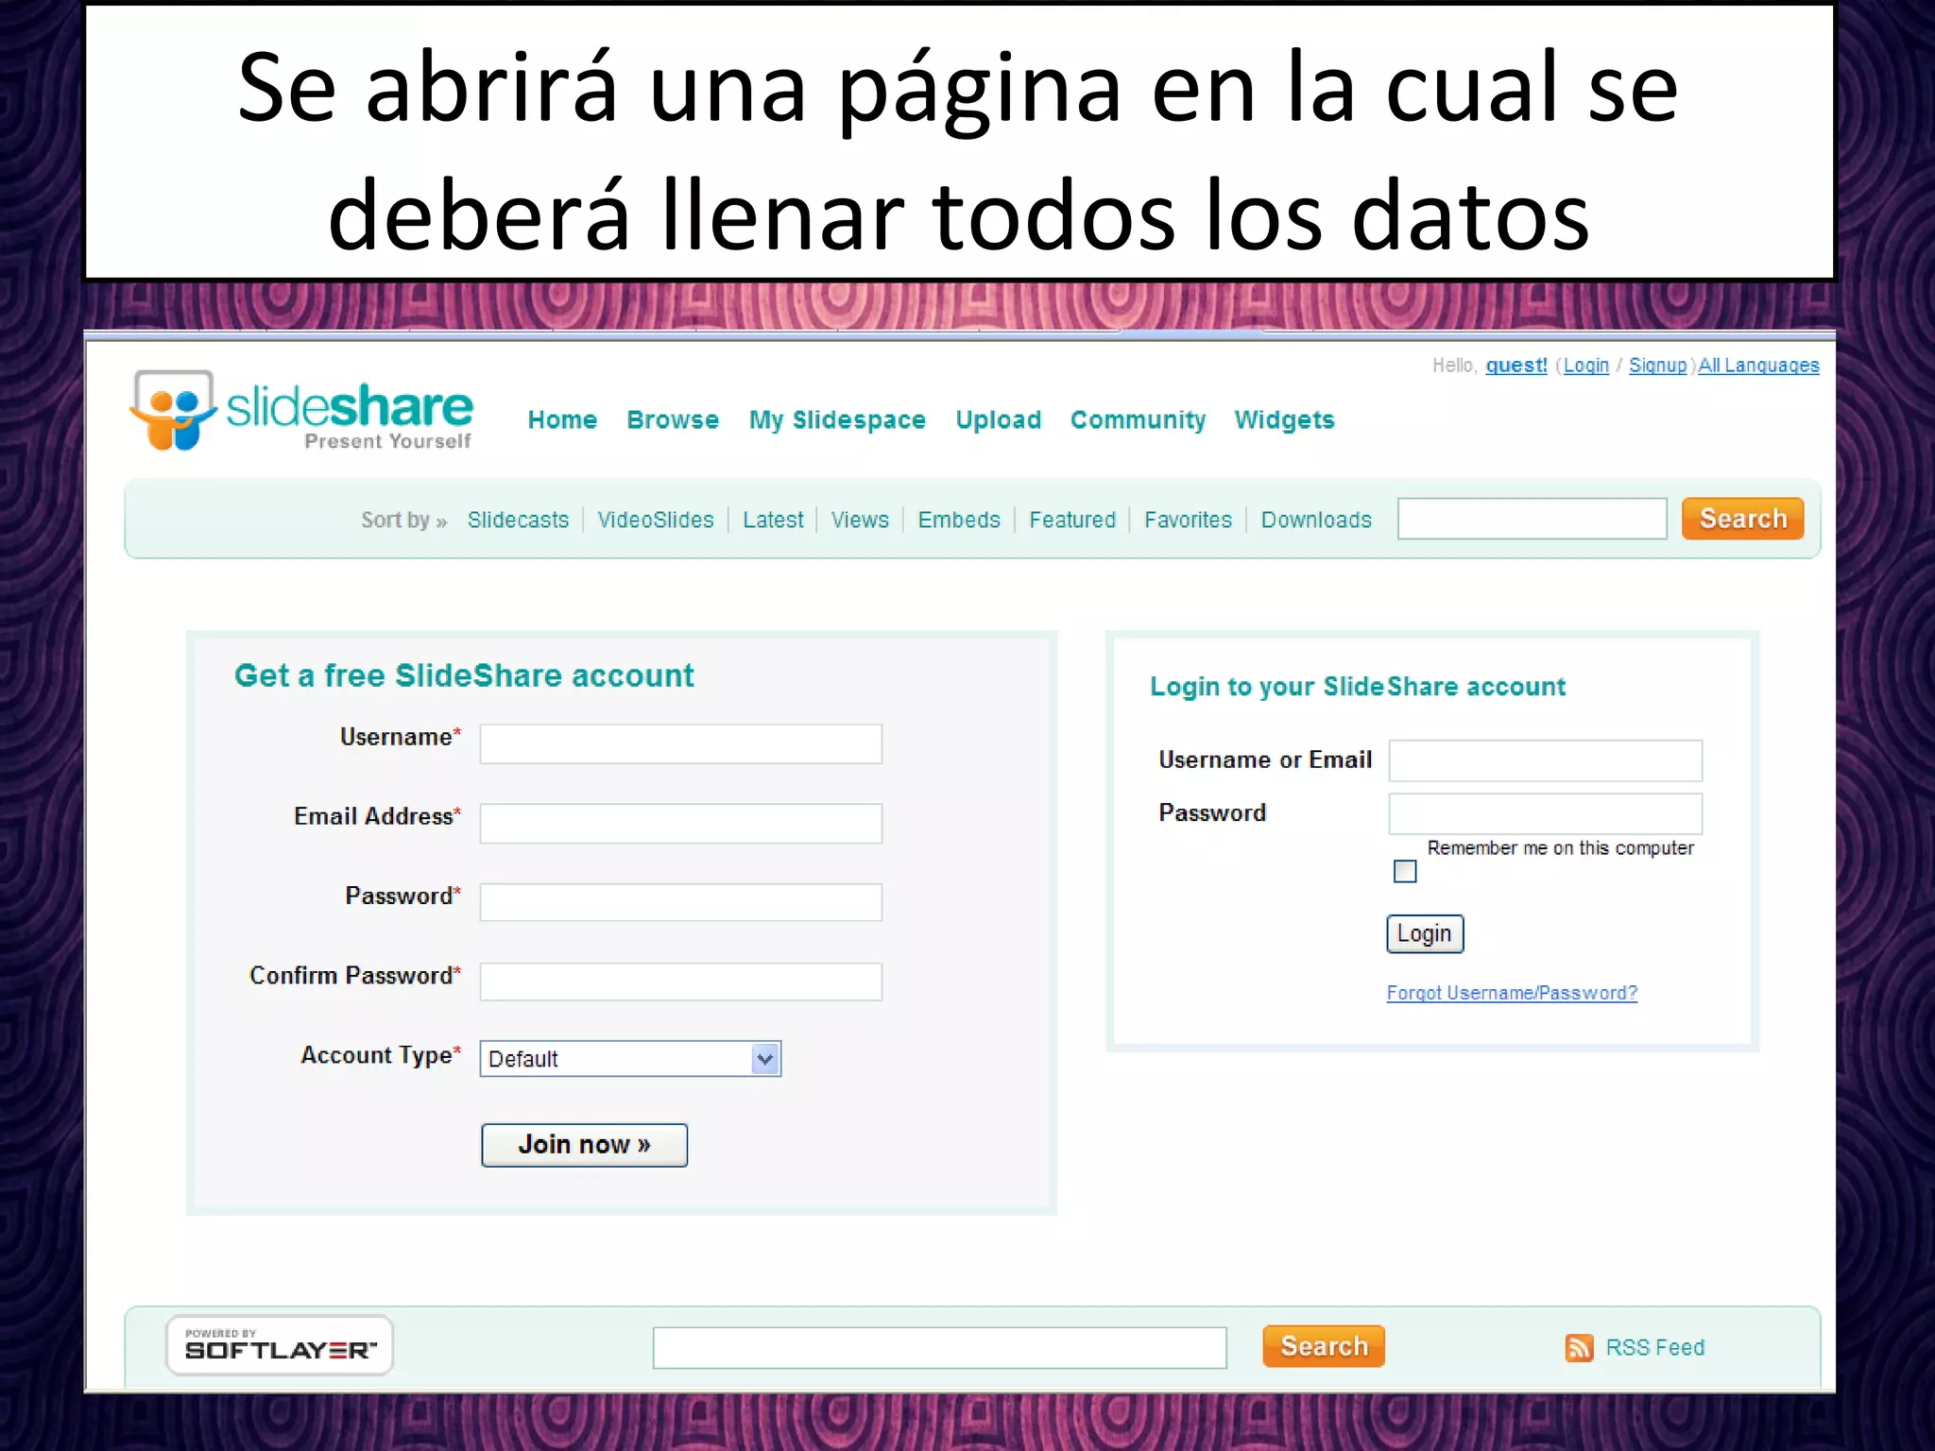The width and height of the screenshot is (1935, 1451).
Task: Click the bottom orange Search button
Action: point(1324,1346)
